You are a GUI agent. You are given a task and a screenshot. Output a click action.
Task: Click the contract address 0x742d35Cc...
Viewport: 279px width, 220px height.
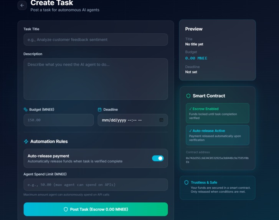coord(217,160)
